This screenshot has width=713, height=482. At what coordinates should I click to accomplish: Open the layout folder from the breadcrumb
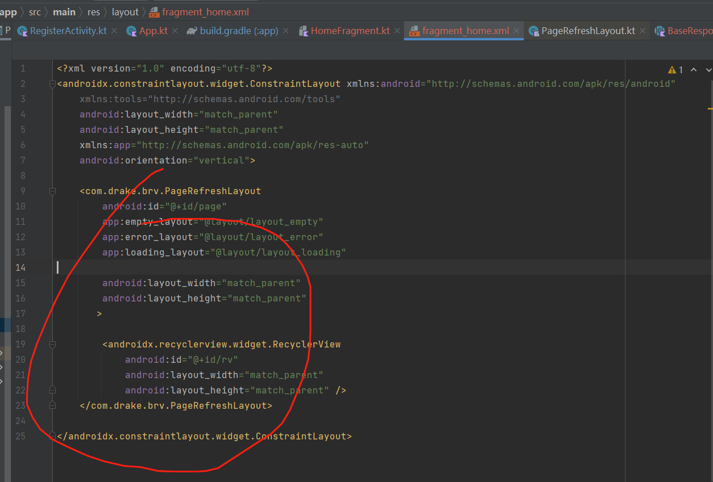(x=124, y=11)
